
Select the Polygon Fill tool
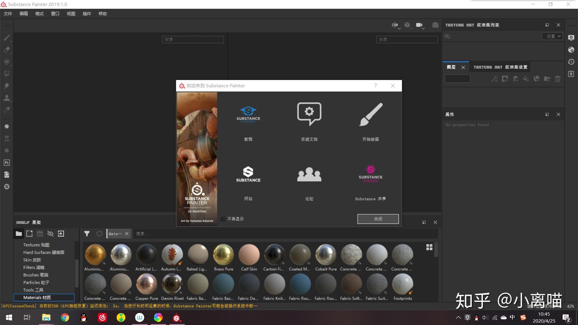(7, 74)
